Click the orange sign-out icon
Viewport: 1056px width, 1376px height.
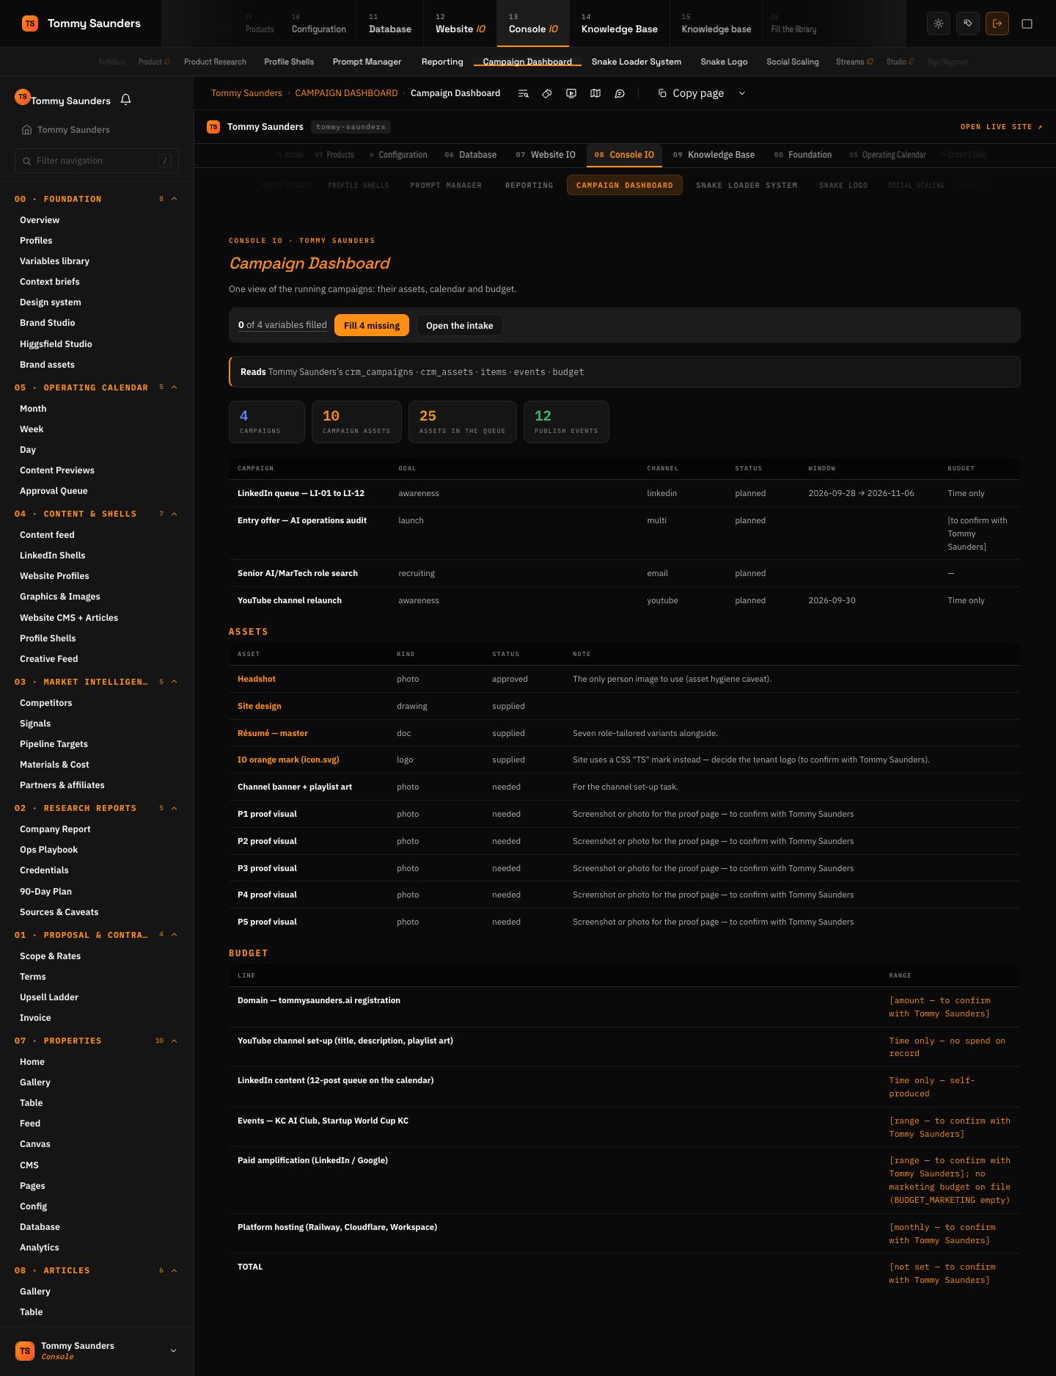(x=997, y=23)
